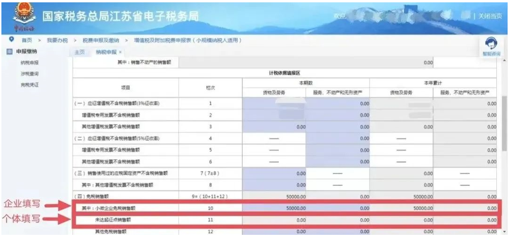Image resolution: width=509 pixels, height=240 pixels.
Task: Click 服务、不动产和无形资产 header under 本年累计
Action: click(464, 93)
